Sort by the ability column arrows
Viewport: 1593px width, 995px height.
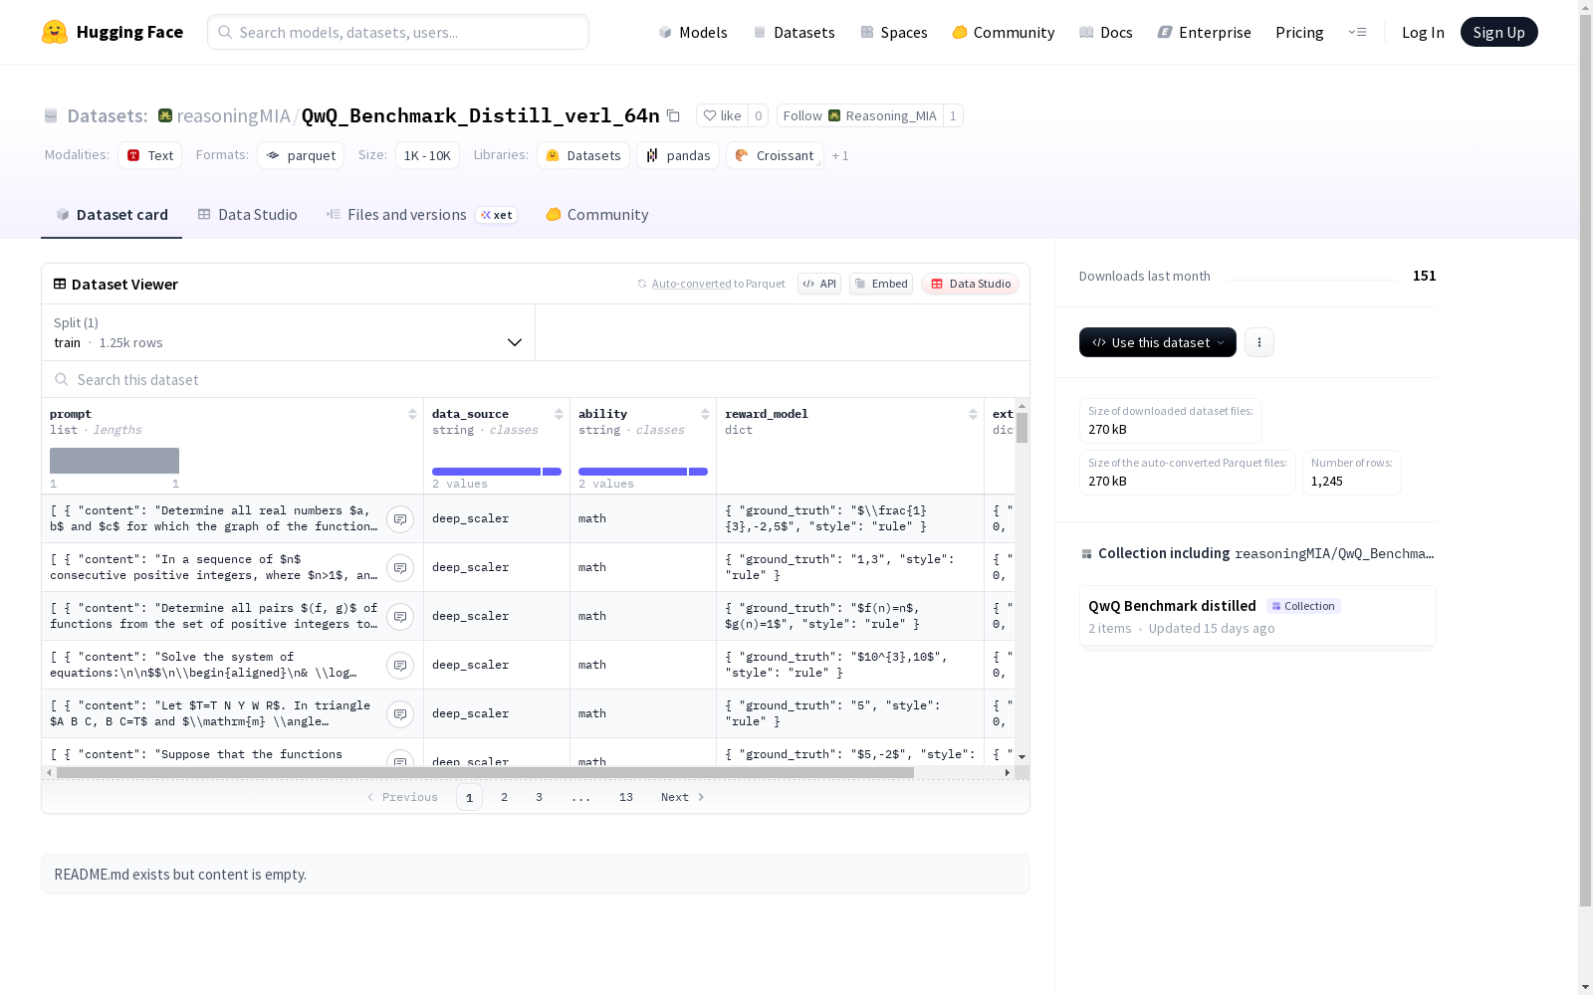tap(705, 414)
